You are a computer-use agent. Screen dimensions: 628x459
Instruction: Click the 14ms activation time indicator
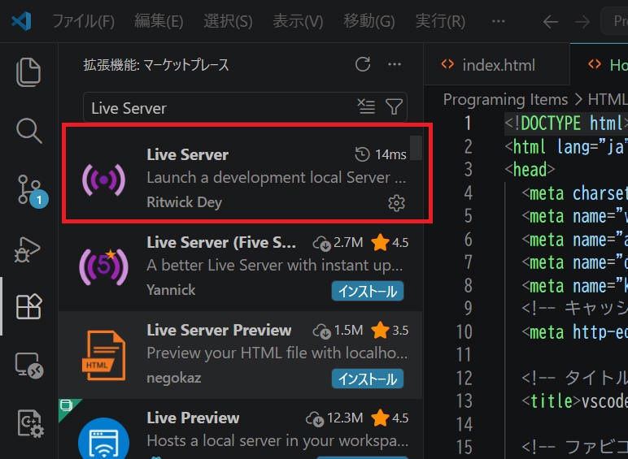[381, 154]
